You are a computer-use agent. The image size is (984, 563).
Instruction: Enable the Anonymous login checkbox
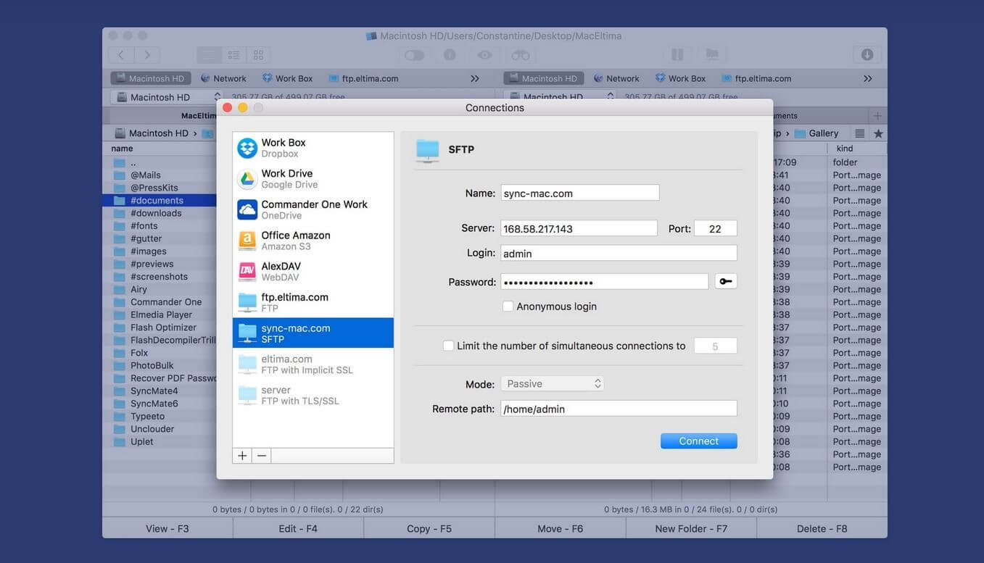[x=508, y=306]
